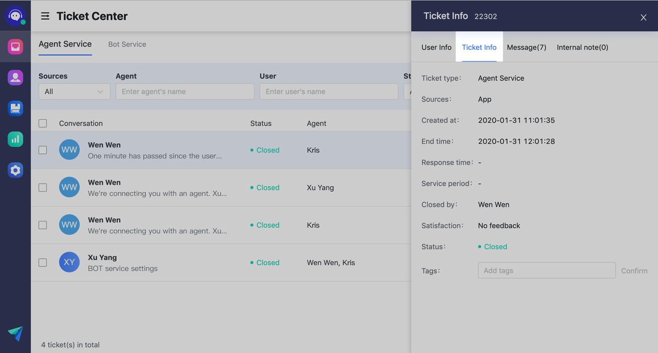
Task: Open the blue save/archive sidebar icon
Action: [x=15, y=108]
